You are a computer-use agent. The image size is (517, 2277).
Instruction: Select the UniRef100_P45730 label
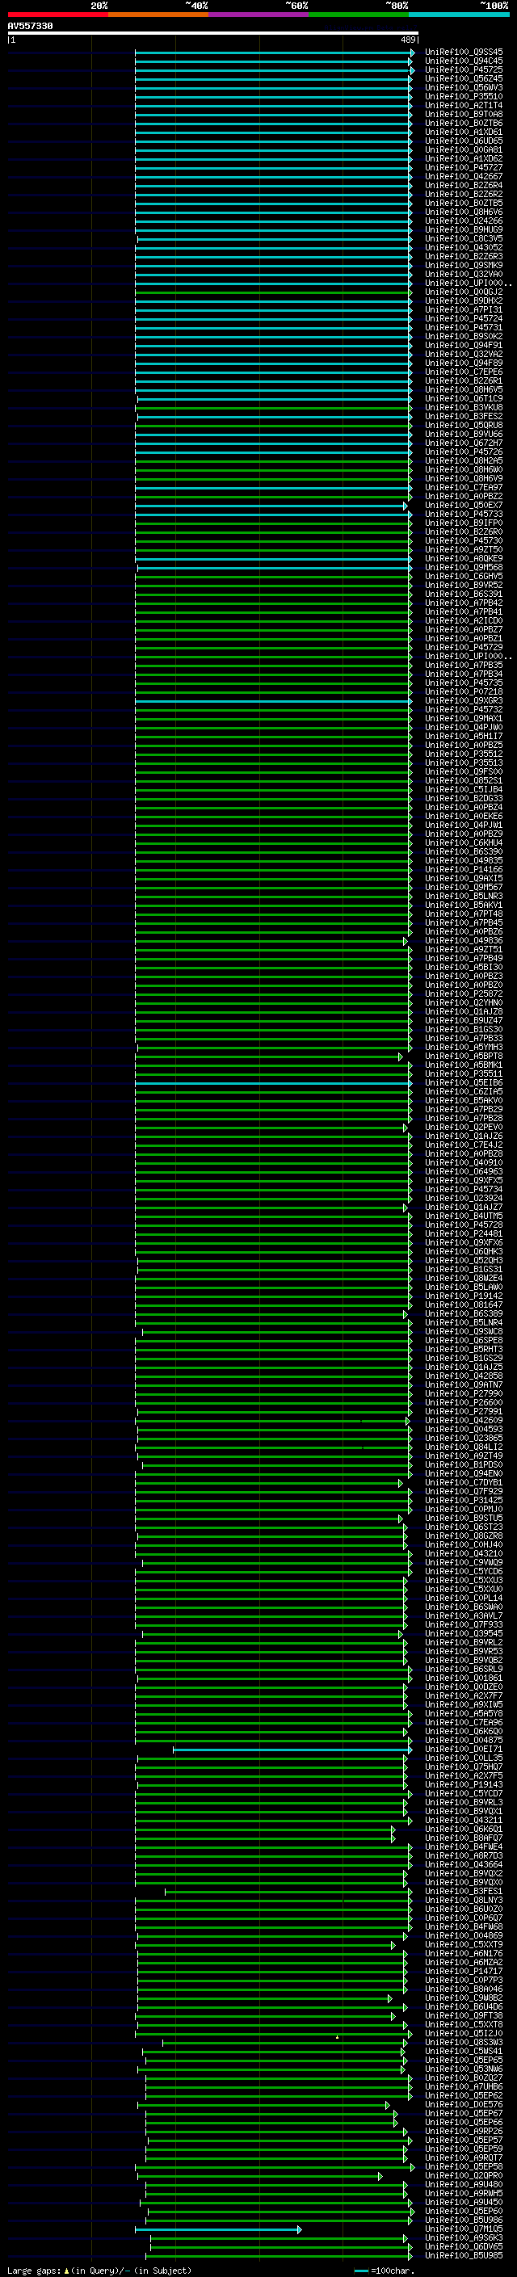[464, 541]
